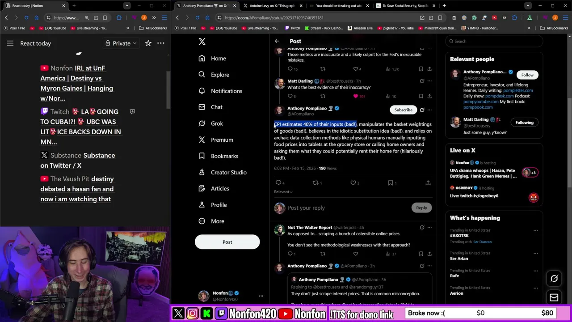The width and height of the screenshot is (572, 322).
Task: Open Private sharing dropdown in Notion
Action: (x=121, y=43)
